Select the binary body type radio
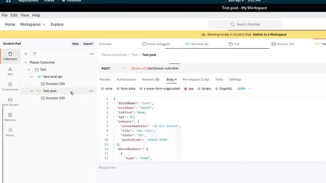 point(199,88)
